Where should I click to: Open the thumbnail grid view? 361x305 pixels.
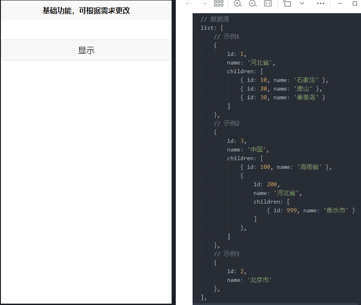[x=219, y=4]
